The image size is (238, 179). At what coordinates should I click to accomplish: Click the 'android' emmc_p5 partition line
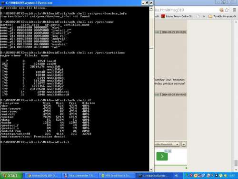point(34,39)
